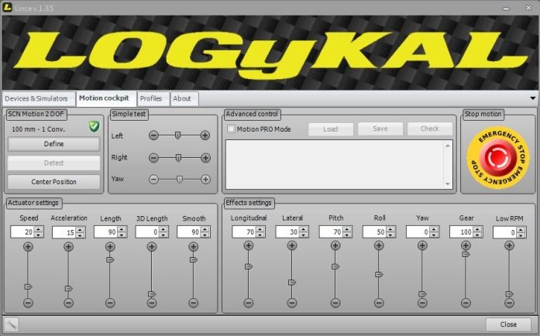Step up the Speed value spinner

[39, 229]
